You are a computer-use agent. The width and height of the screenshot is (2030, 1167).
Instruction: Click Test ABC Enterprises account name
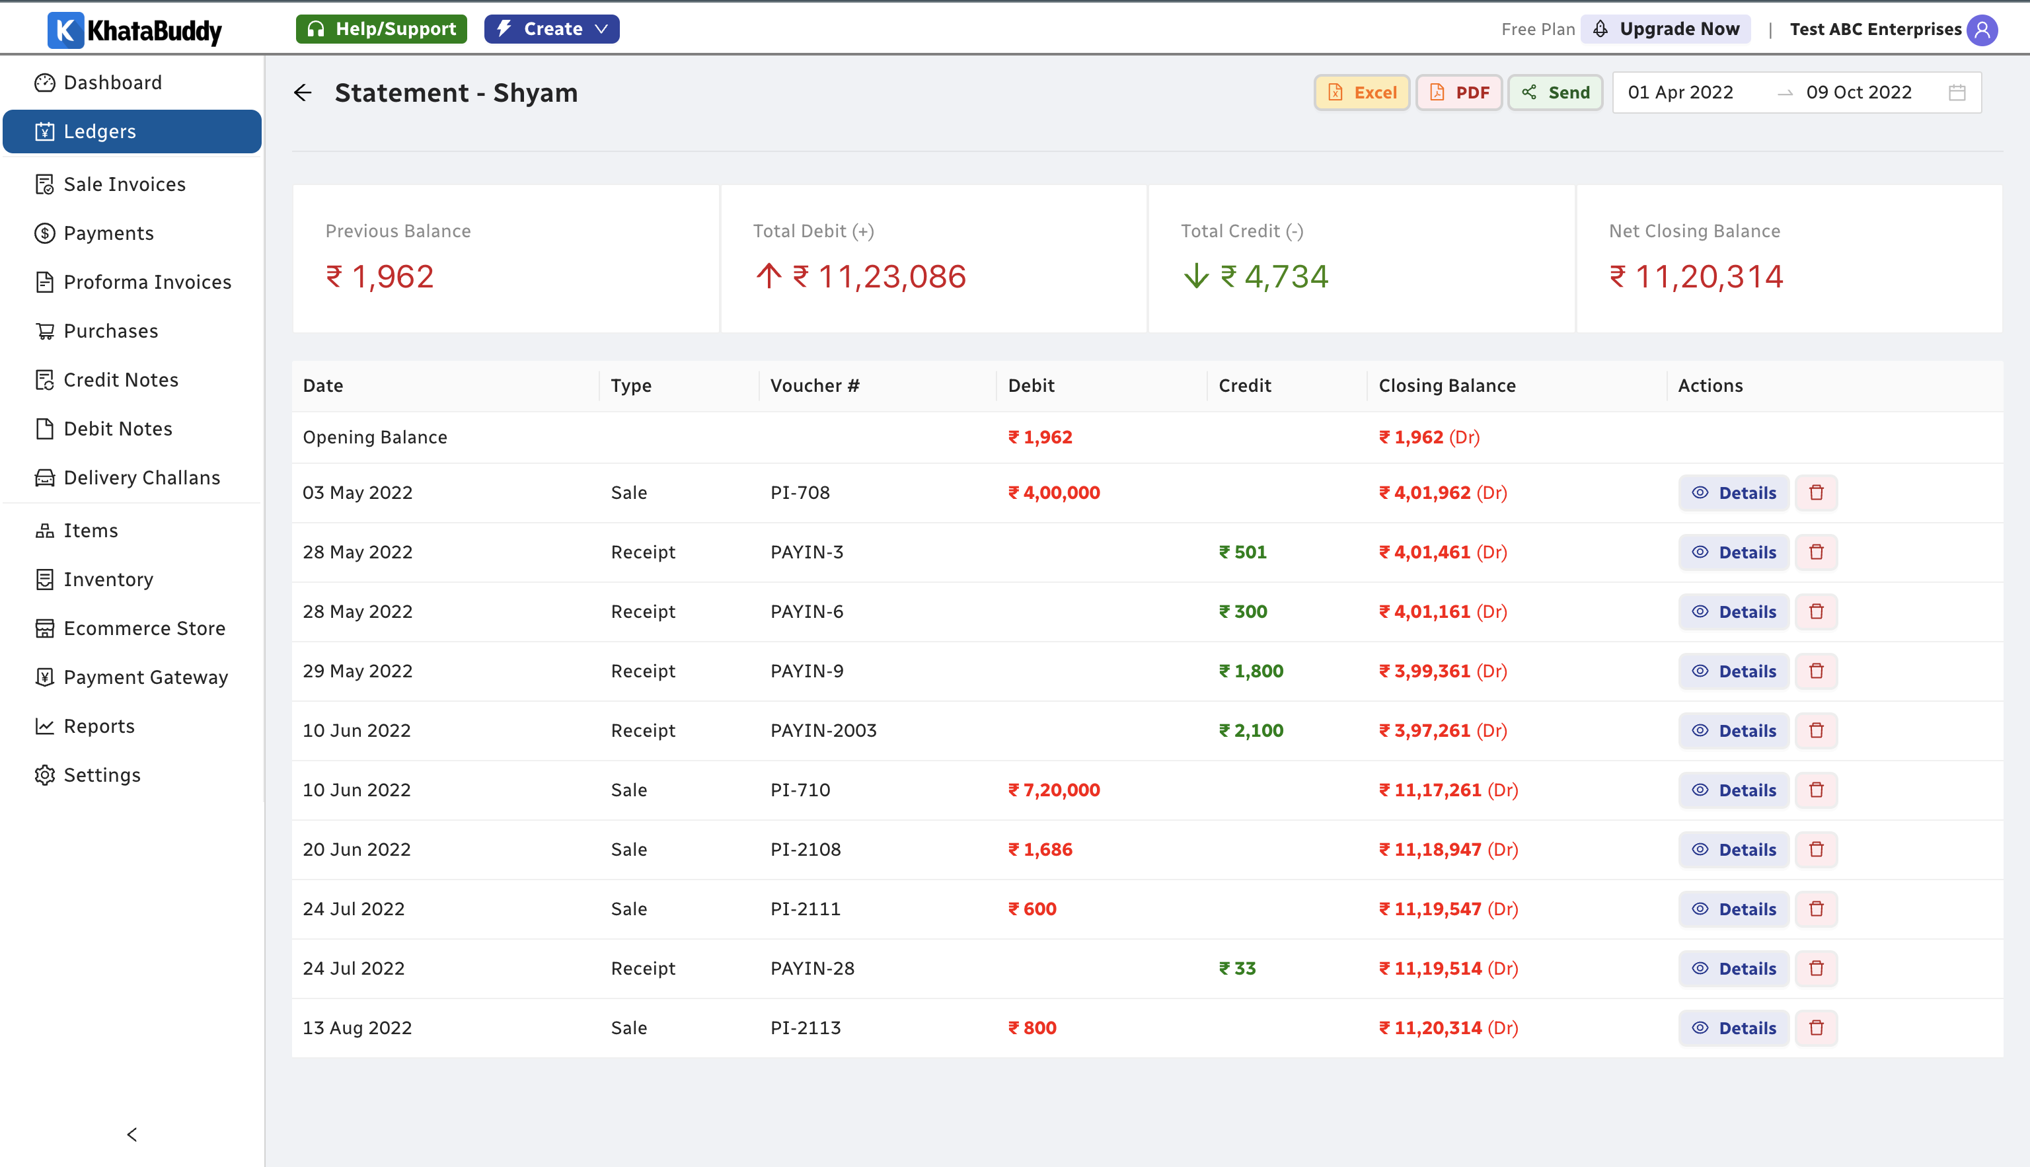coord(1875,30)
